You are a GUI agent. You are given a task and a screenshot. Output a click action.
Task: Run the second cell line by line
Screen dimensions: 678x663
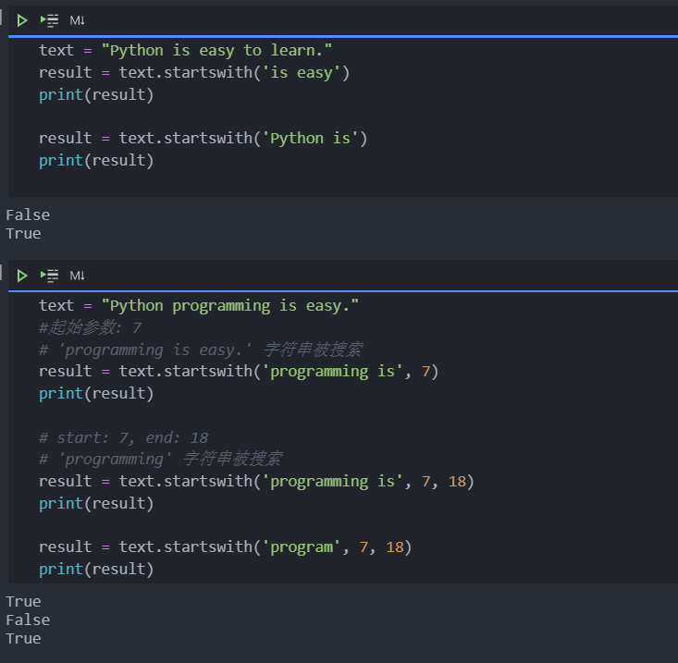tap(50, 276)
